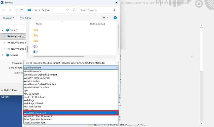Change the view layout icon
This screenshot has height=127, width=214.
(104, 18)
